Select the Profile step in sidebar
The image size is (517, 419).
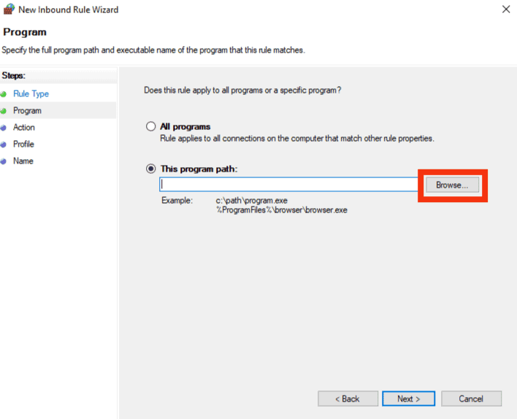click(x=23, y=144)
